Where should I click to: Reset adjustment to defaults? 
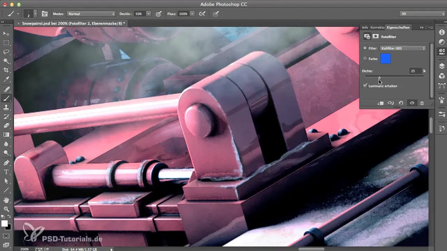pos(401,103)
